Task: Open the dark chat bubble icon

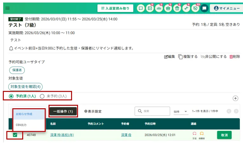Action: coord(205,8)
